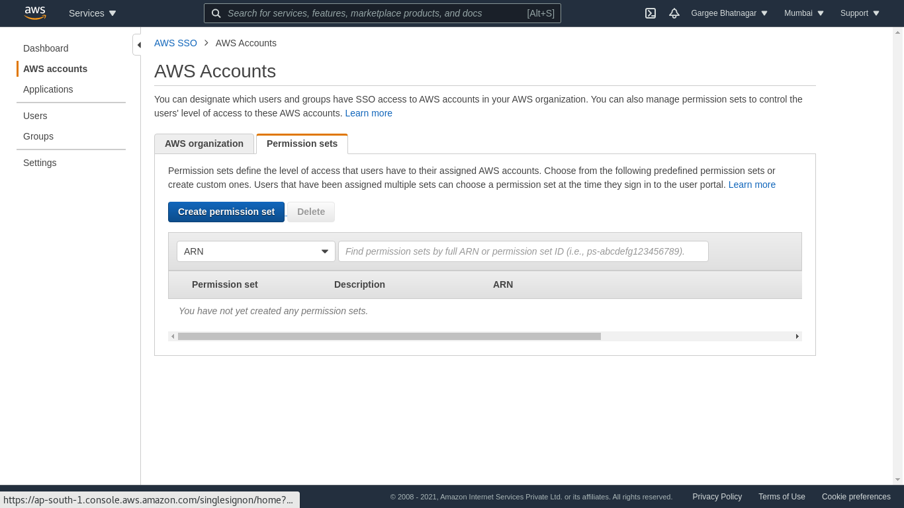Click the search magnifier icon
The width and height of the screenshot is (904, 508).
click(216, 13)
